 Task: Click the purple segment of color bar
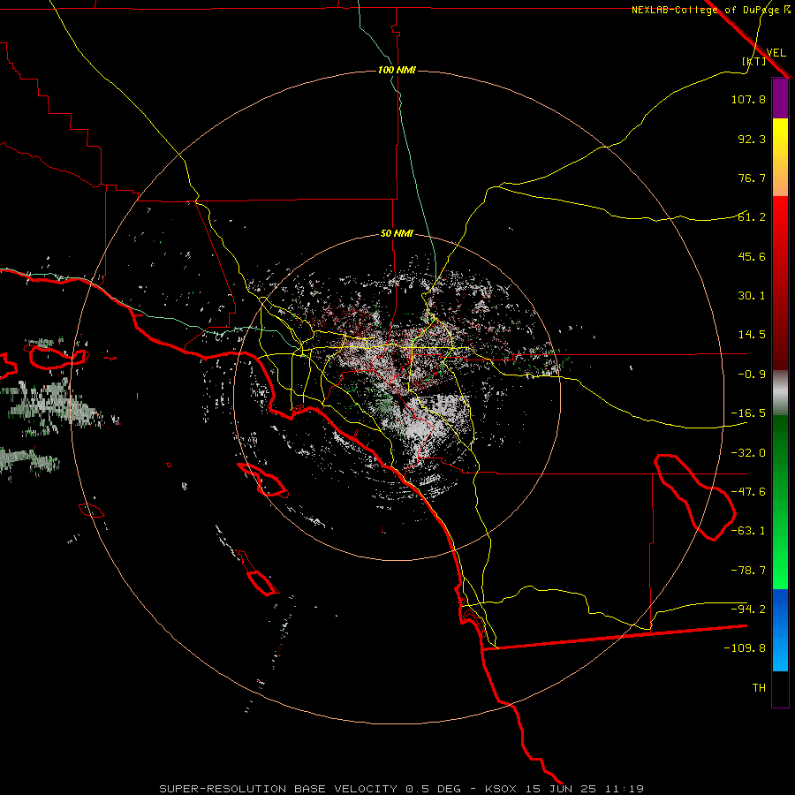(780, 98)
